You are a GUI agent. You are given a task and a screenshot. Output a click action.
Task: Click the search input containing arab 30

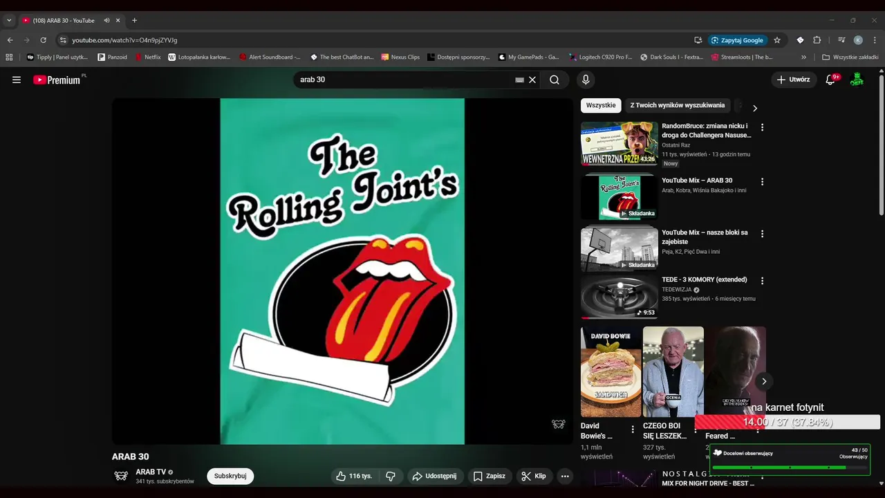tap(404, 80)
